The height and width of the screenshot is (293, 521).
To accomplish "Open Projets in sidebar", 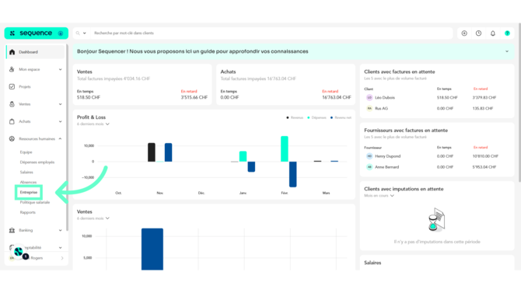I will tap(25, 87).
